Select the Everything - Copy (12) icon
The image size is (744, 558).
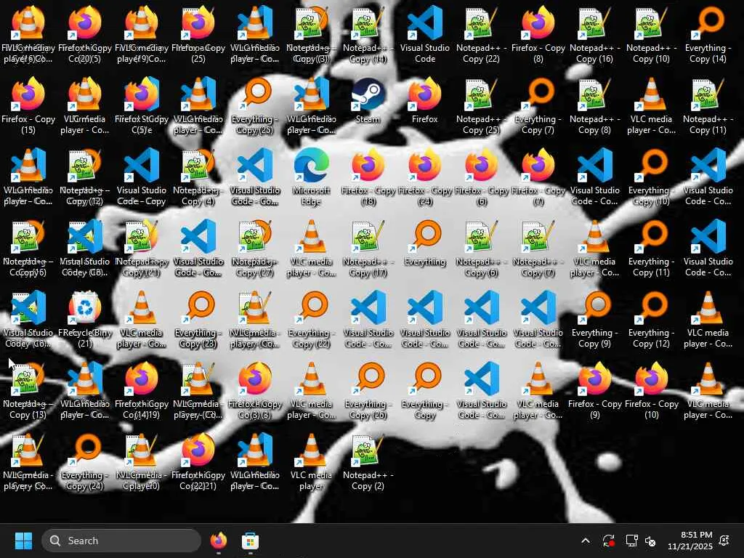(x=652, y=320)
